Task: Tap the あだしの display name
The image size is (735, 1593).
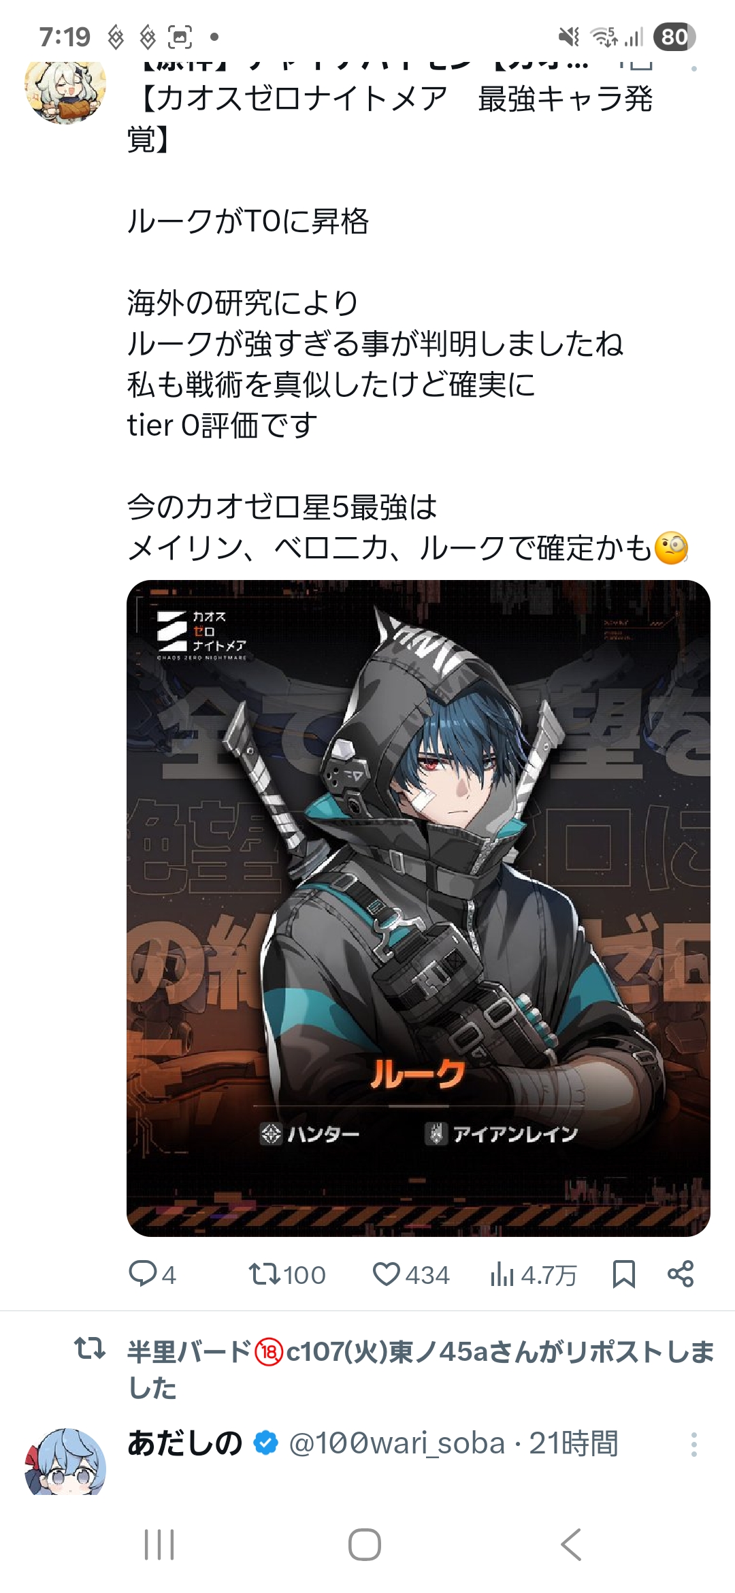Action: click(x=184, y=1443)
